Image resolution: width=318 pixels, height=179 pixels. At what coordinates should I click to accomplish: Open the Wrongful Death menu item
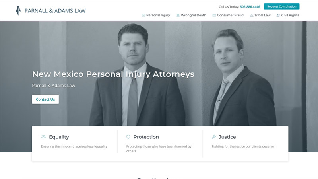point(191,15)
